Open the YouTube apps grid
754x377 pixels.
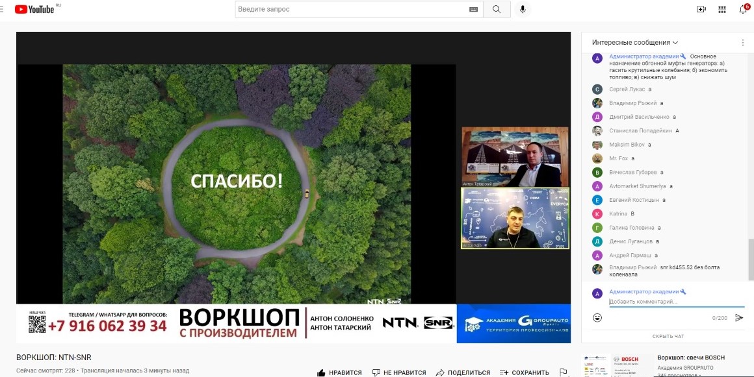tap(721, 9)
